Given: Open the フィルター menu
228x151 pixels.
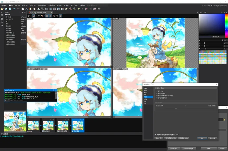Looking at the screenshot, I should click(32, 5).
